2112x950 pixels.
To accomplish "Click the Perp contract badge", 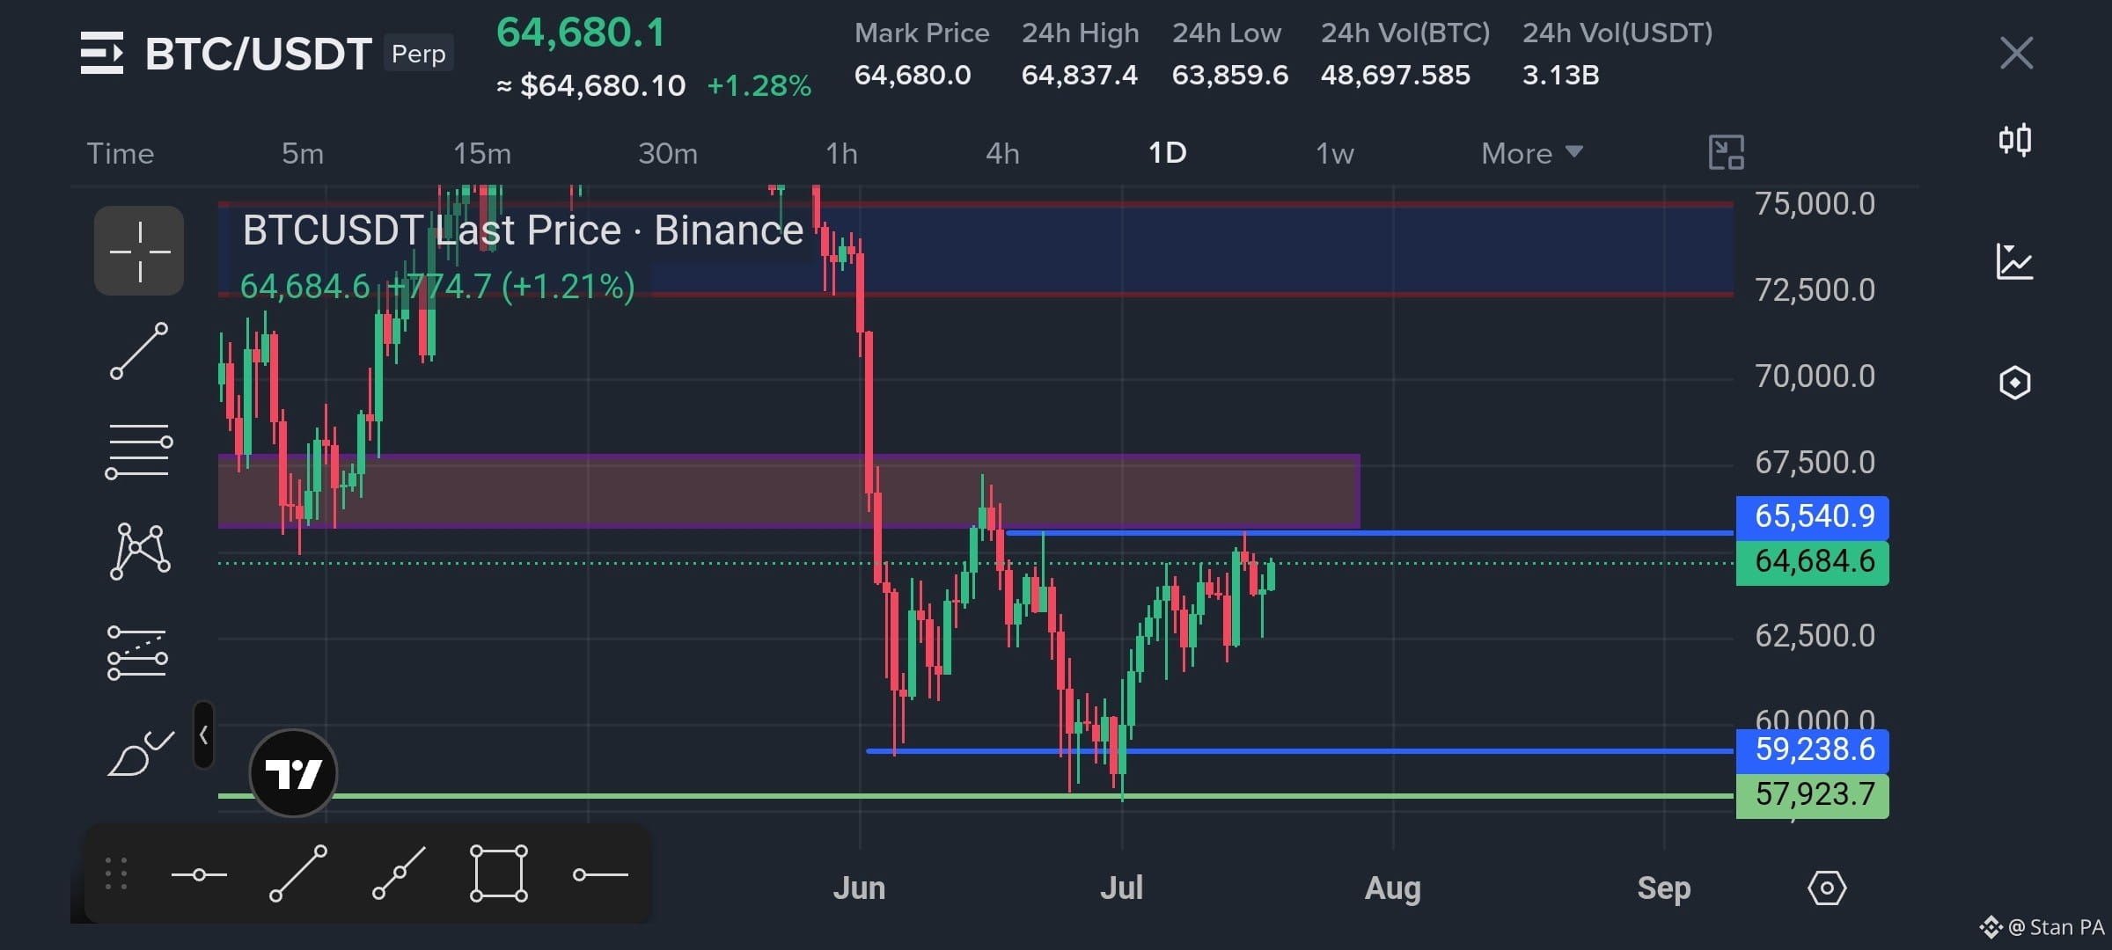I will tap(419, 54).
